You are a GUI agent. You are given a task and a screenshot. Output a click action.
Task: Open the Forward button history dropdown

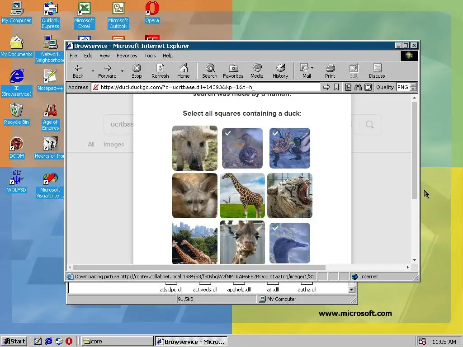click(122, 71)
